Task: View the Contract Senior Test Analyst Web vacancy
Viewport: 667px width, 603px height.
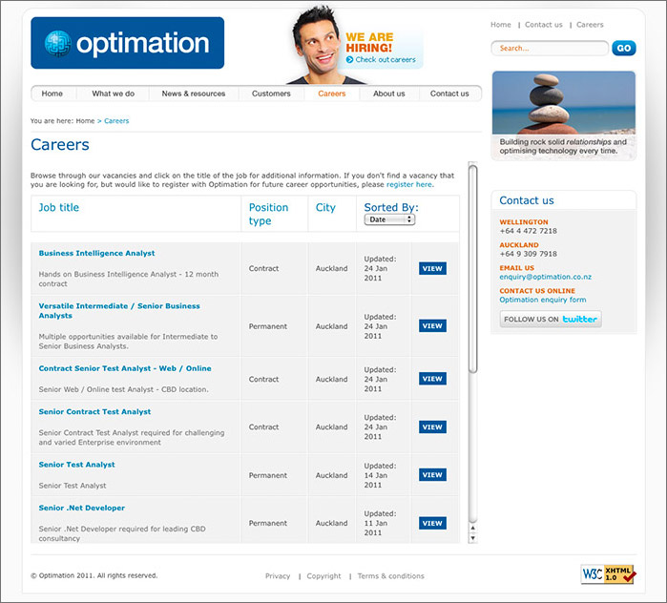Action: pyautogui.click(x=432, y=379)
